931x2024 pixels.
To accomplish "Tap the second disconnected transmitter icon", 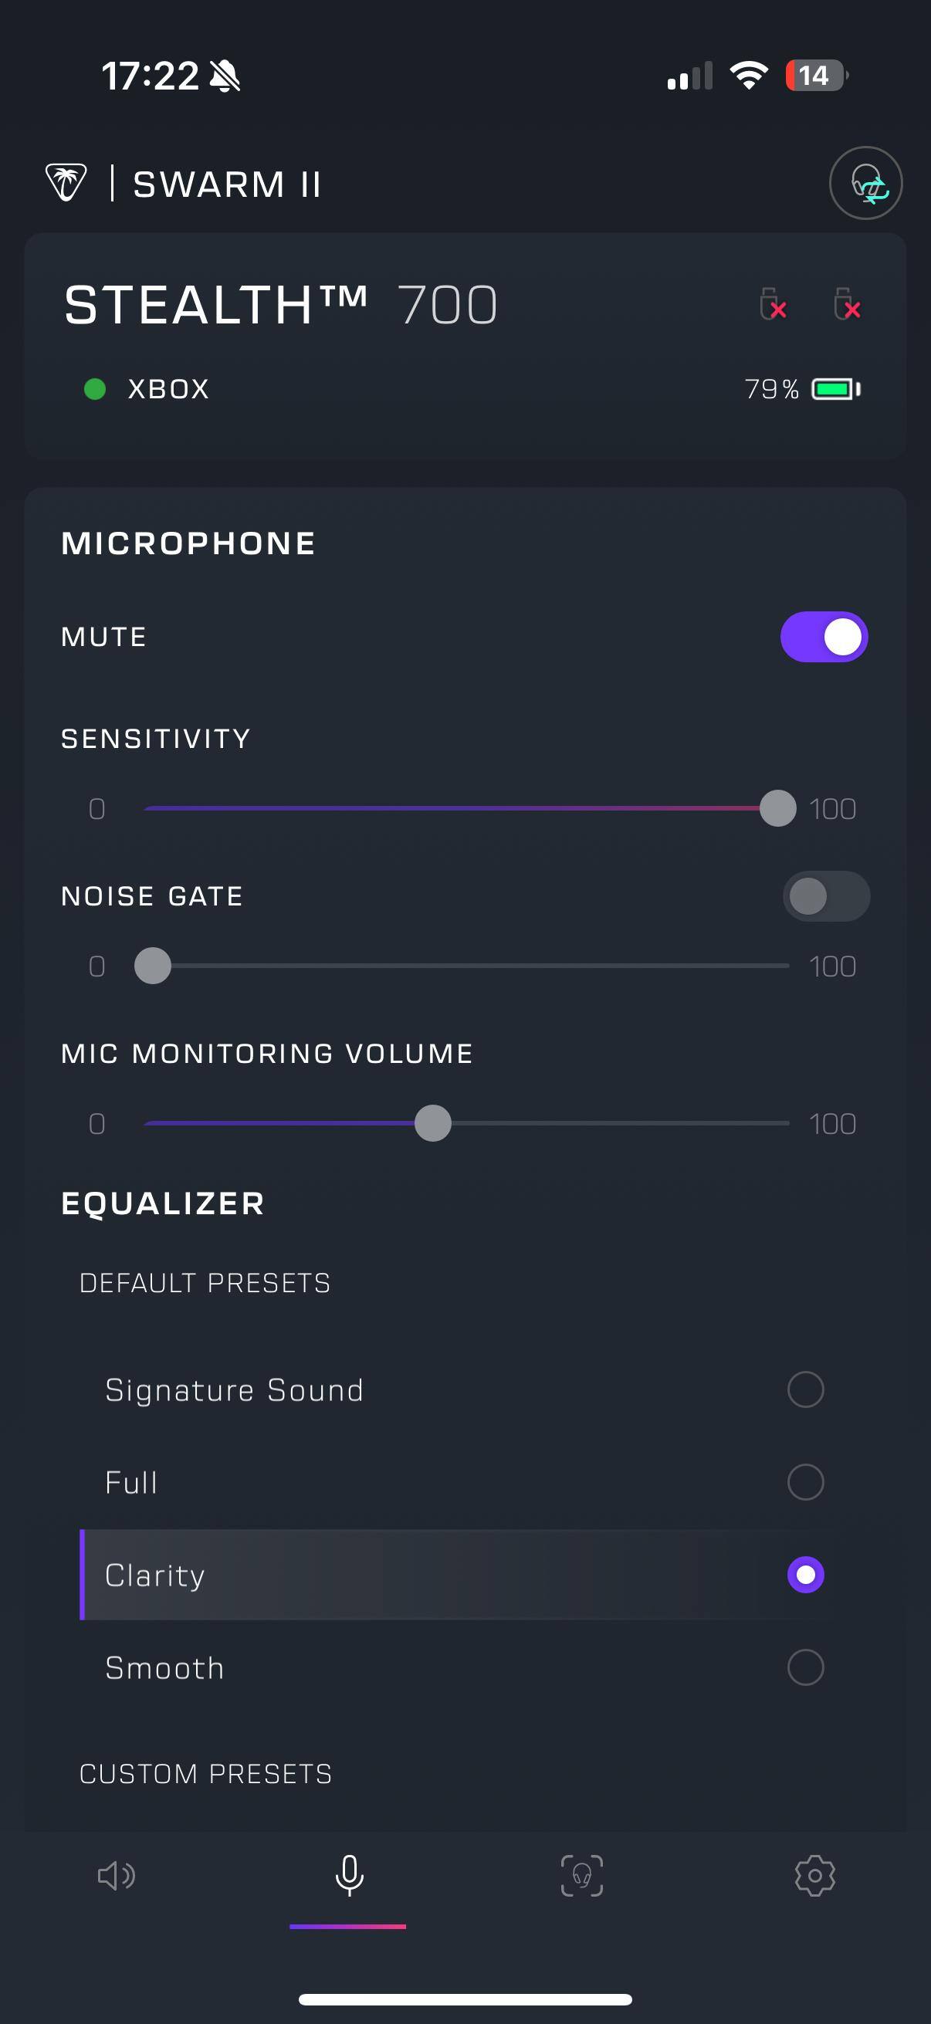I will 846,304.
